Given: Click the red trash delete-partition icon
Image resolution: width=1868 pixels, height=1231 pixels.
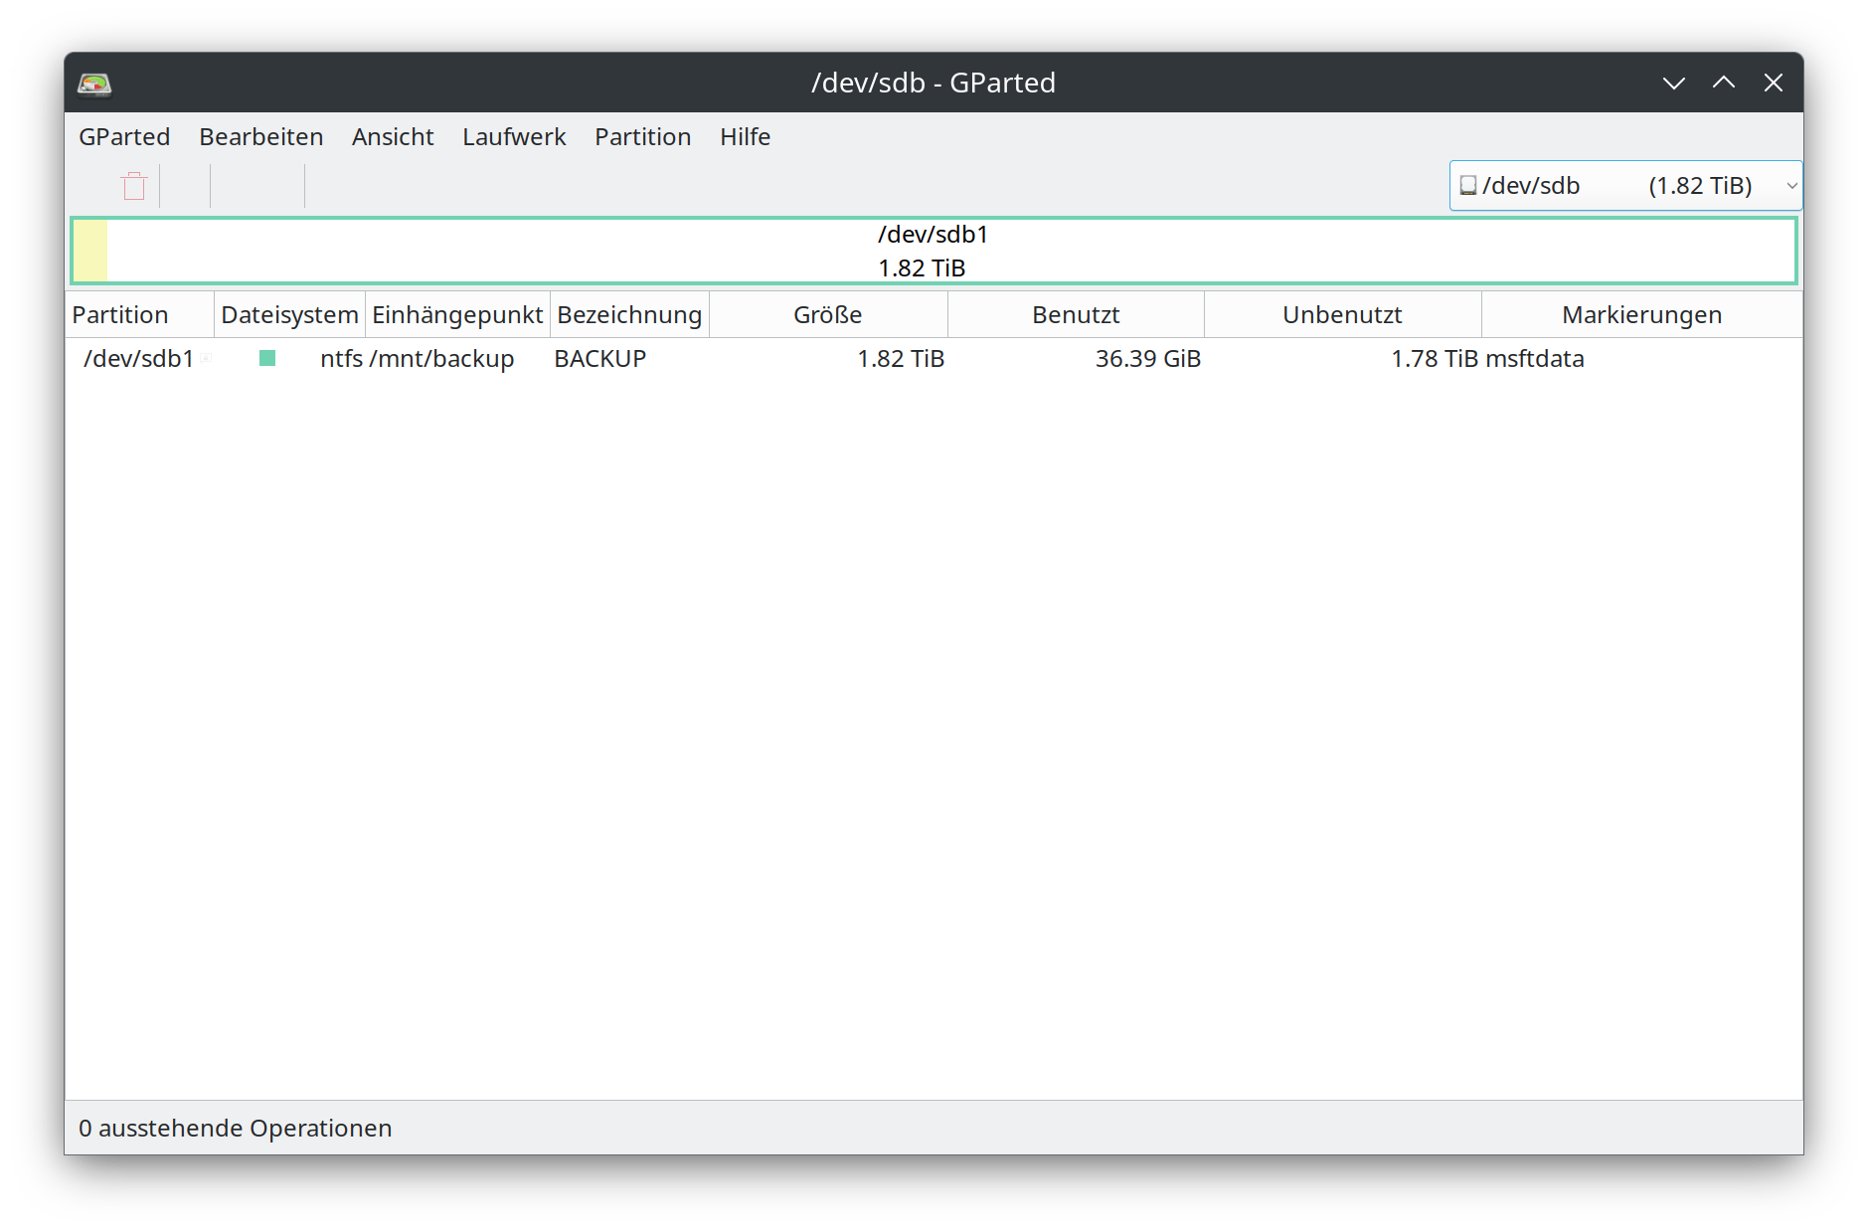Looking at the screenshot, I should coord(134,186).
